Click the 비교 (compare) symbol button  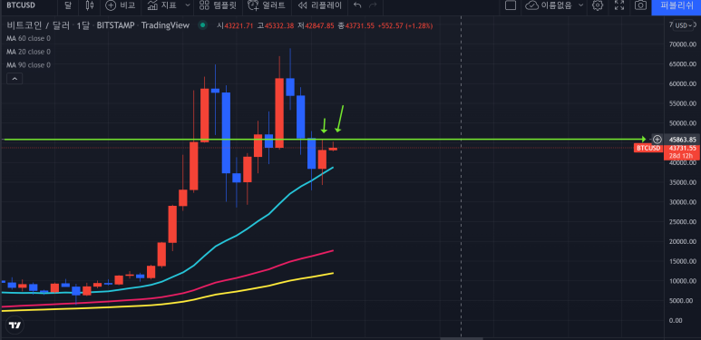(x=121, y=5)
